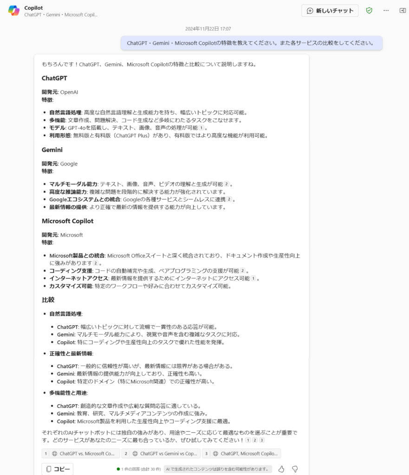Click the user prompt message bubble
409x475 pixels.
pyautogui.click(x=252, y=43)
